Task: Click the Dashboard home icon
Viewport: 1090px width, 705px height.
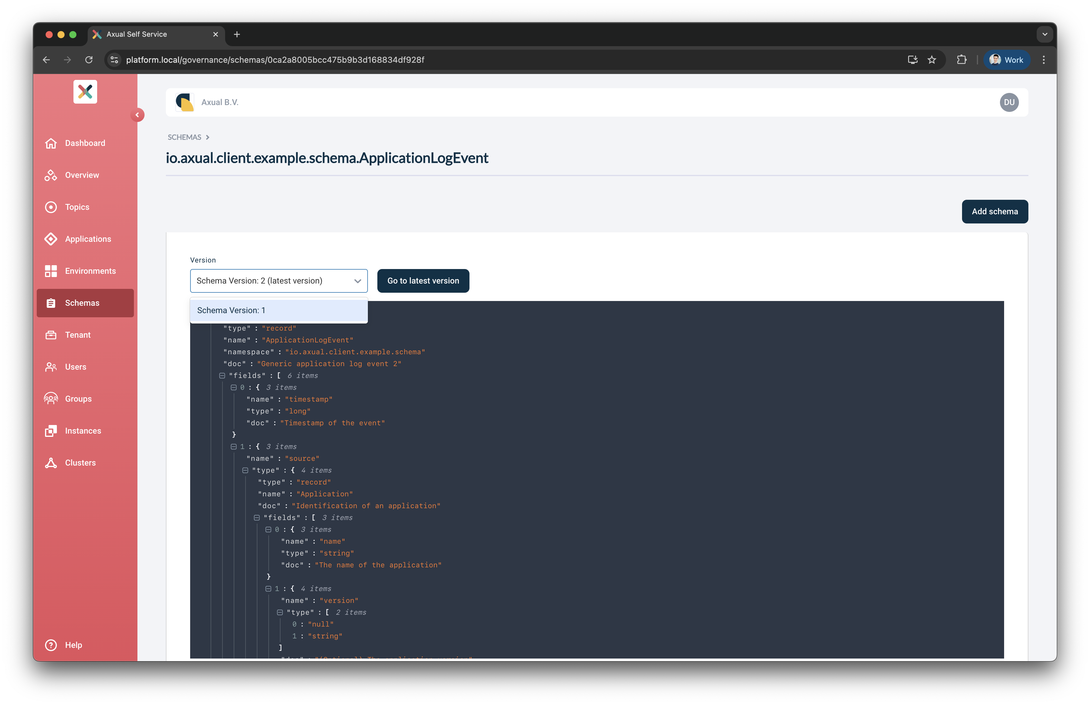Action: pos(51,143)
